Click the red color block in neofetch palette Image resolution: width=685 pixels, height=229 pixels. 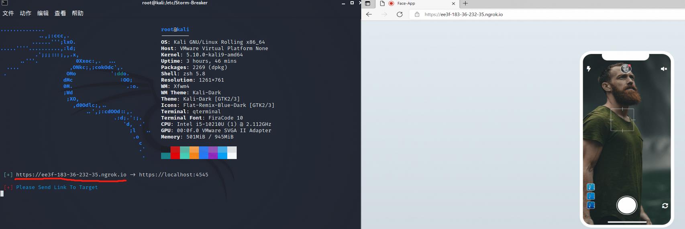click(175, 153)
